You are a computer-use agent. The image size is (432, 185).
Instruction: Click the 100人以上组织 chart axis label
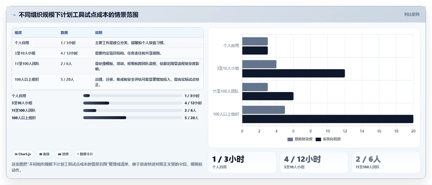(x=226, y=114)
